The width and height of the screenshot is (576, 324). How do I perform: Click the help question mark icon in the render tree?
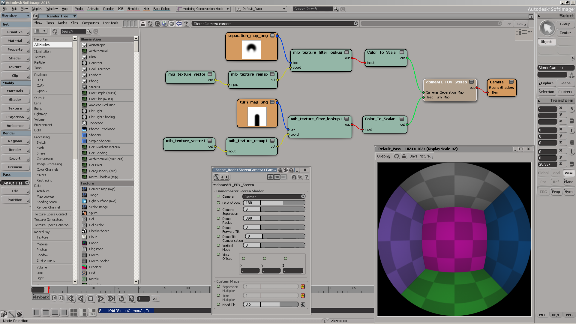[186, 24]
